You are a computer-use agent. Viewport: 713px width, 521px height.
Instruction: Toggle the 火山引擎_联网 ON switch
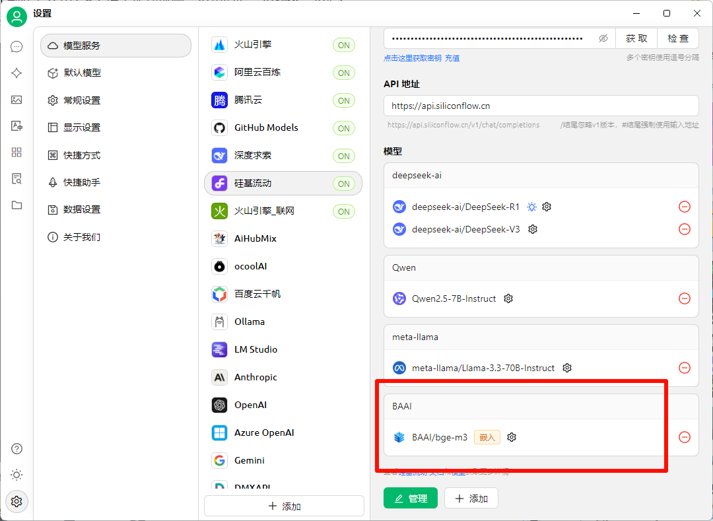(344, 211)
